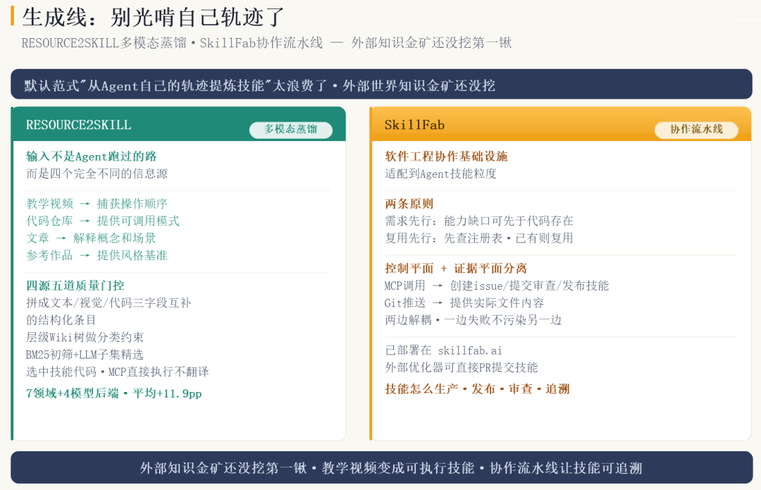Viewport: 761px width, 490px height.
Task: Click heading 四源五道质量门控
Action: [x=75, y=286]
